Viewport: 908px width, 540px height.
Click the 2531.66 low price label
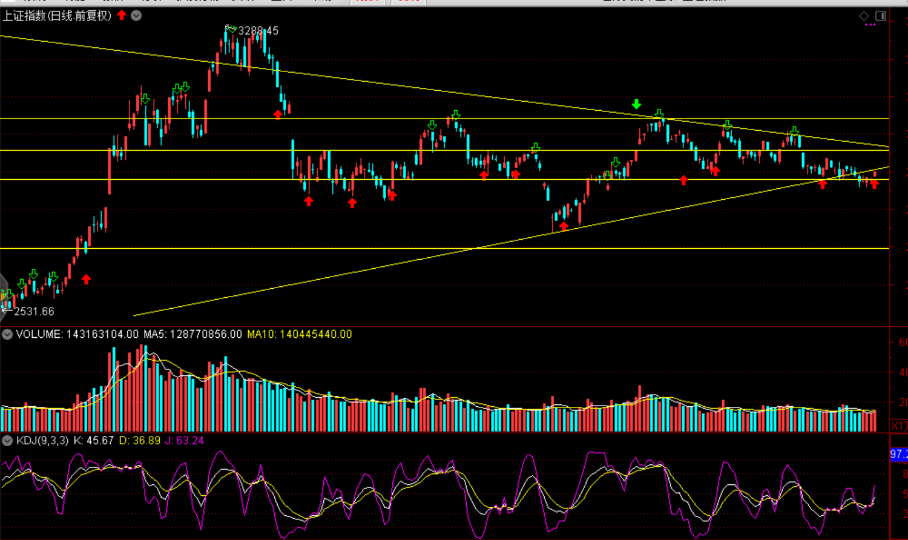(x=34, y=311)
